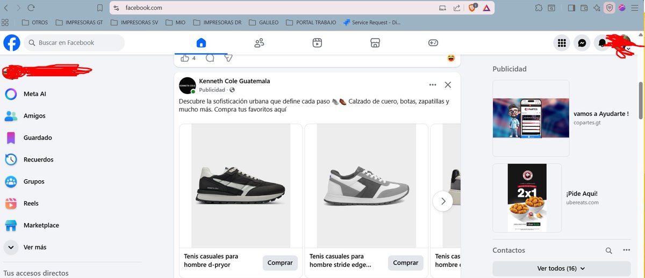Open the GALILEO bookmarks folder
645x278 pixels.
pyautogui.click(x=264, y=23)
